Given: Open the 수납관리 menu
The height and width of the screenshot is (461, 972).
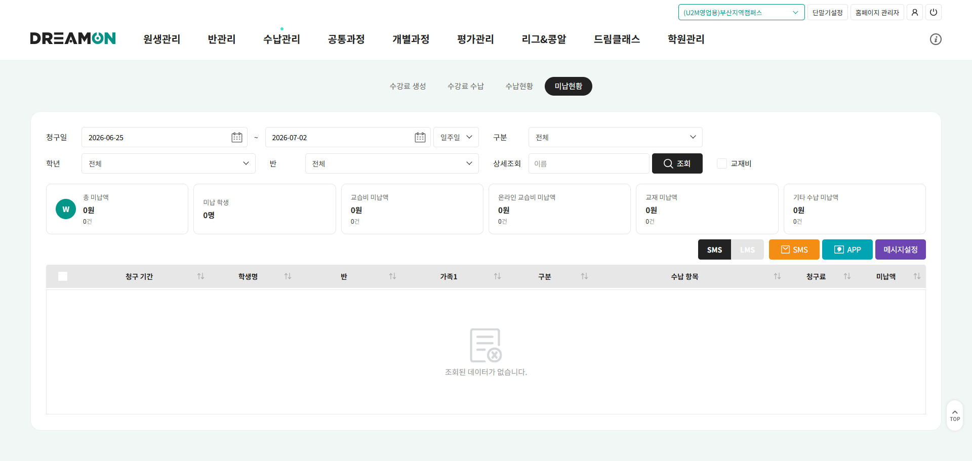Looking at the screenshot, I should tap(281, 39).
